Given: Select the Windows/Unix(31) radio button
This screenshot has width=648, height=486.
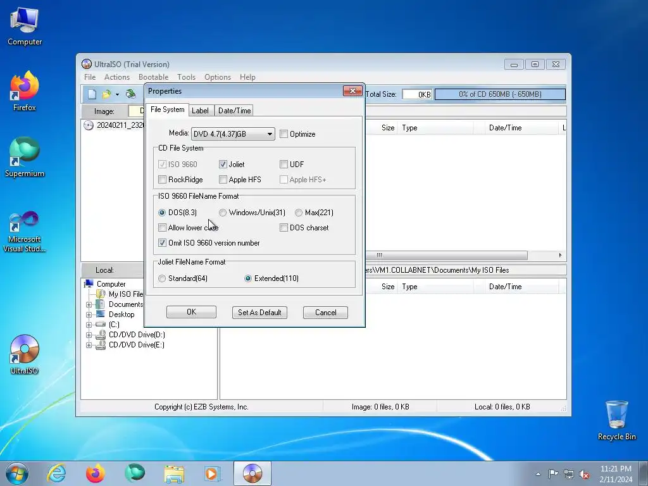Looking at the screenshot, I should click(223, 213).
